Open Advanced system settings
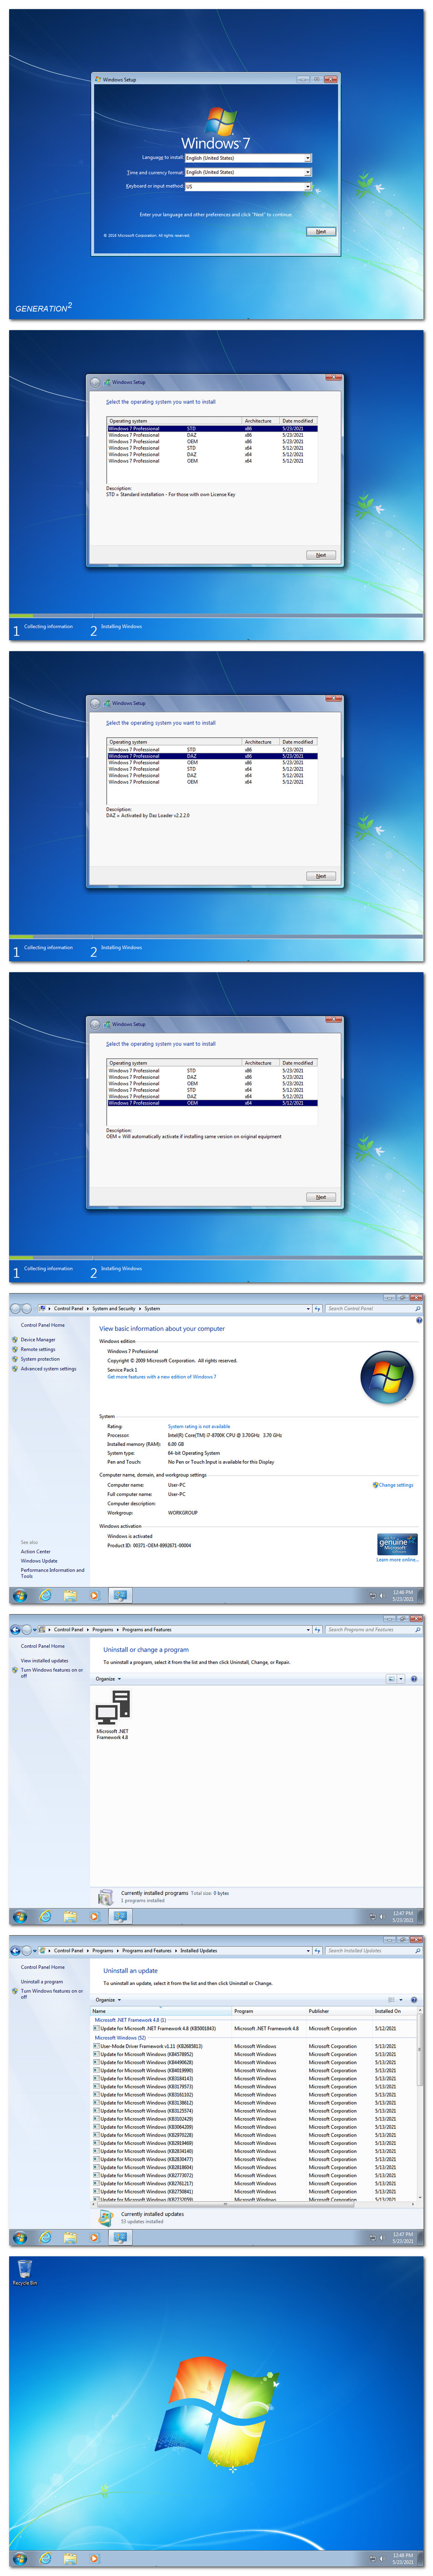Screen dimensions: 433x2576 coord(48,1369)
